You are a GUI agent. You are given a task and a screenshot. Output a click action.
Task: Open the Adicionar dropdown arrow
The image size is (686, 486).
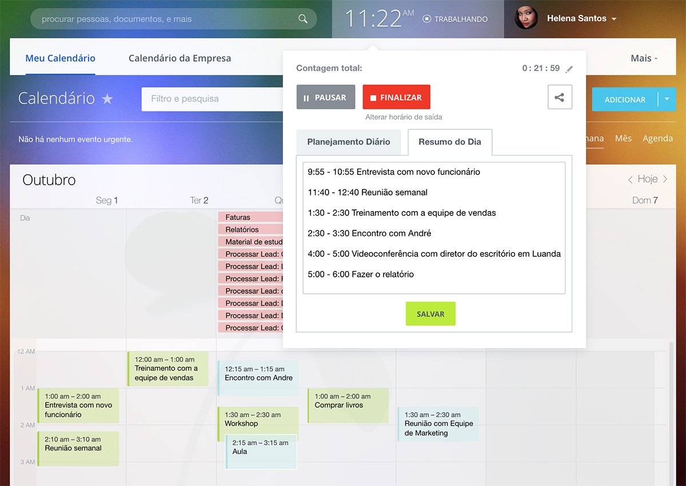tap(667, 99)
